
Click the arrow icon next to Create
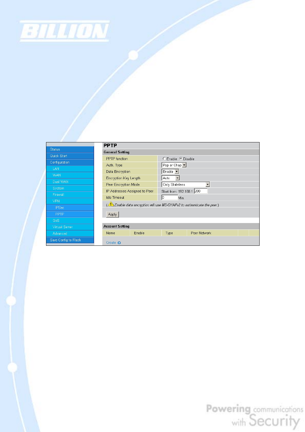[119, 243]
